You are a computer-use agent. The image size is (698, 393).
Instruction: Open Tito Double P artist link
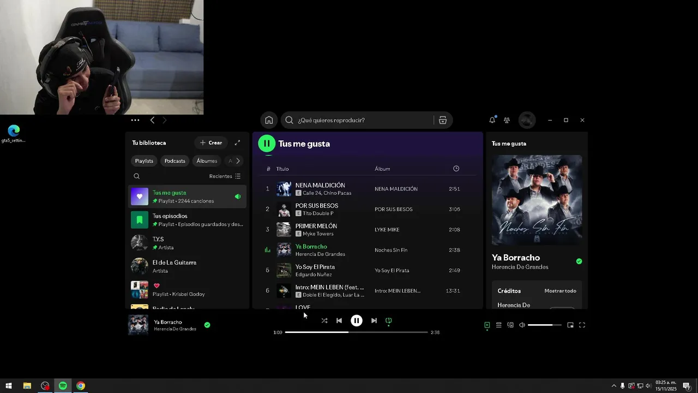tap(318, 213)
